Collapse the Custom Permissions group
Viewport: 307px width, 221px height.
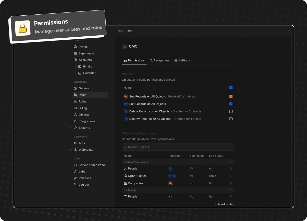[x=231, y=162]
